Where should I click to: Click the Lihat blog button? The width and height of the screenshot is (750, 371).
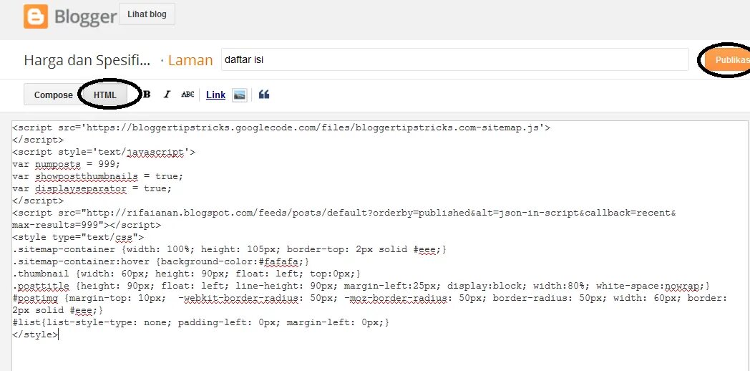[x=147, y=14]
